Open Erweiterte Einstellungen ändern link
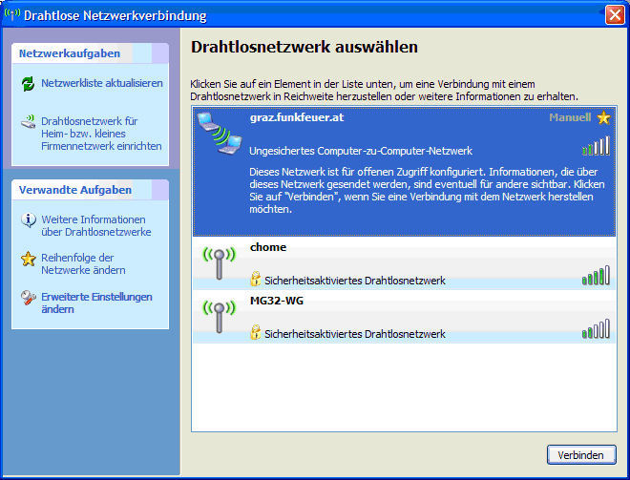This screenshot has height=480, width=630. pos(96,303)
